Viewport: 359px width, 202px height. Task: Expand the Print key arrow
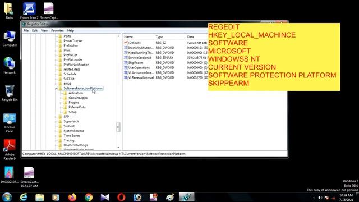pyautogui.click(x=56, y=50)
